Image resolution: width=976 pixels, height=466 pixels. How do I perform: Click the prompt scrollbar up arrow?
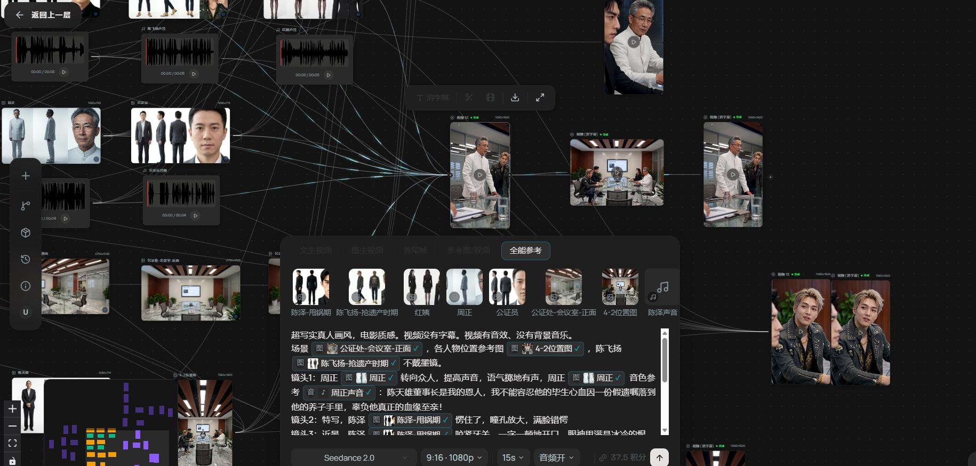665,333
